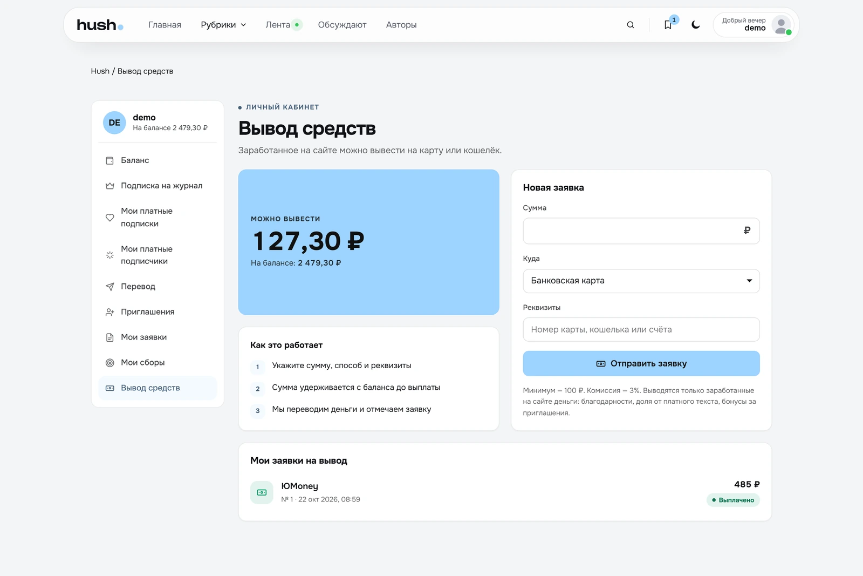Click the crown icon for Подписка на журнал
Image resolution: width=863 pixels, height=576 pixels.
click(x=110, y=186)
